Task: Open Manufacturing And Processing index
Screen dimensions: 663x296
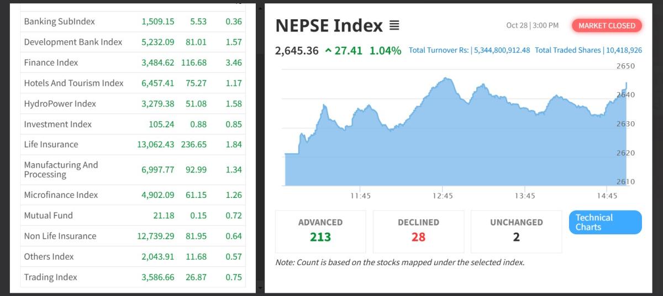Action: click(61, 169)
